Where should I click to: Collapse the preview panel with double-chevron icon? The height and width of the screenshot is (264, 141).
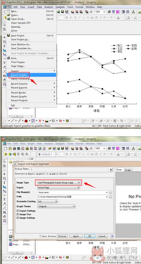click(112, 236)
